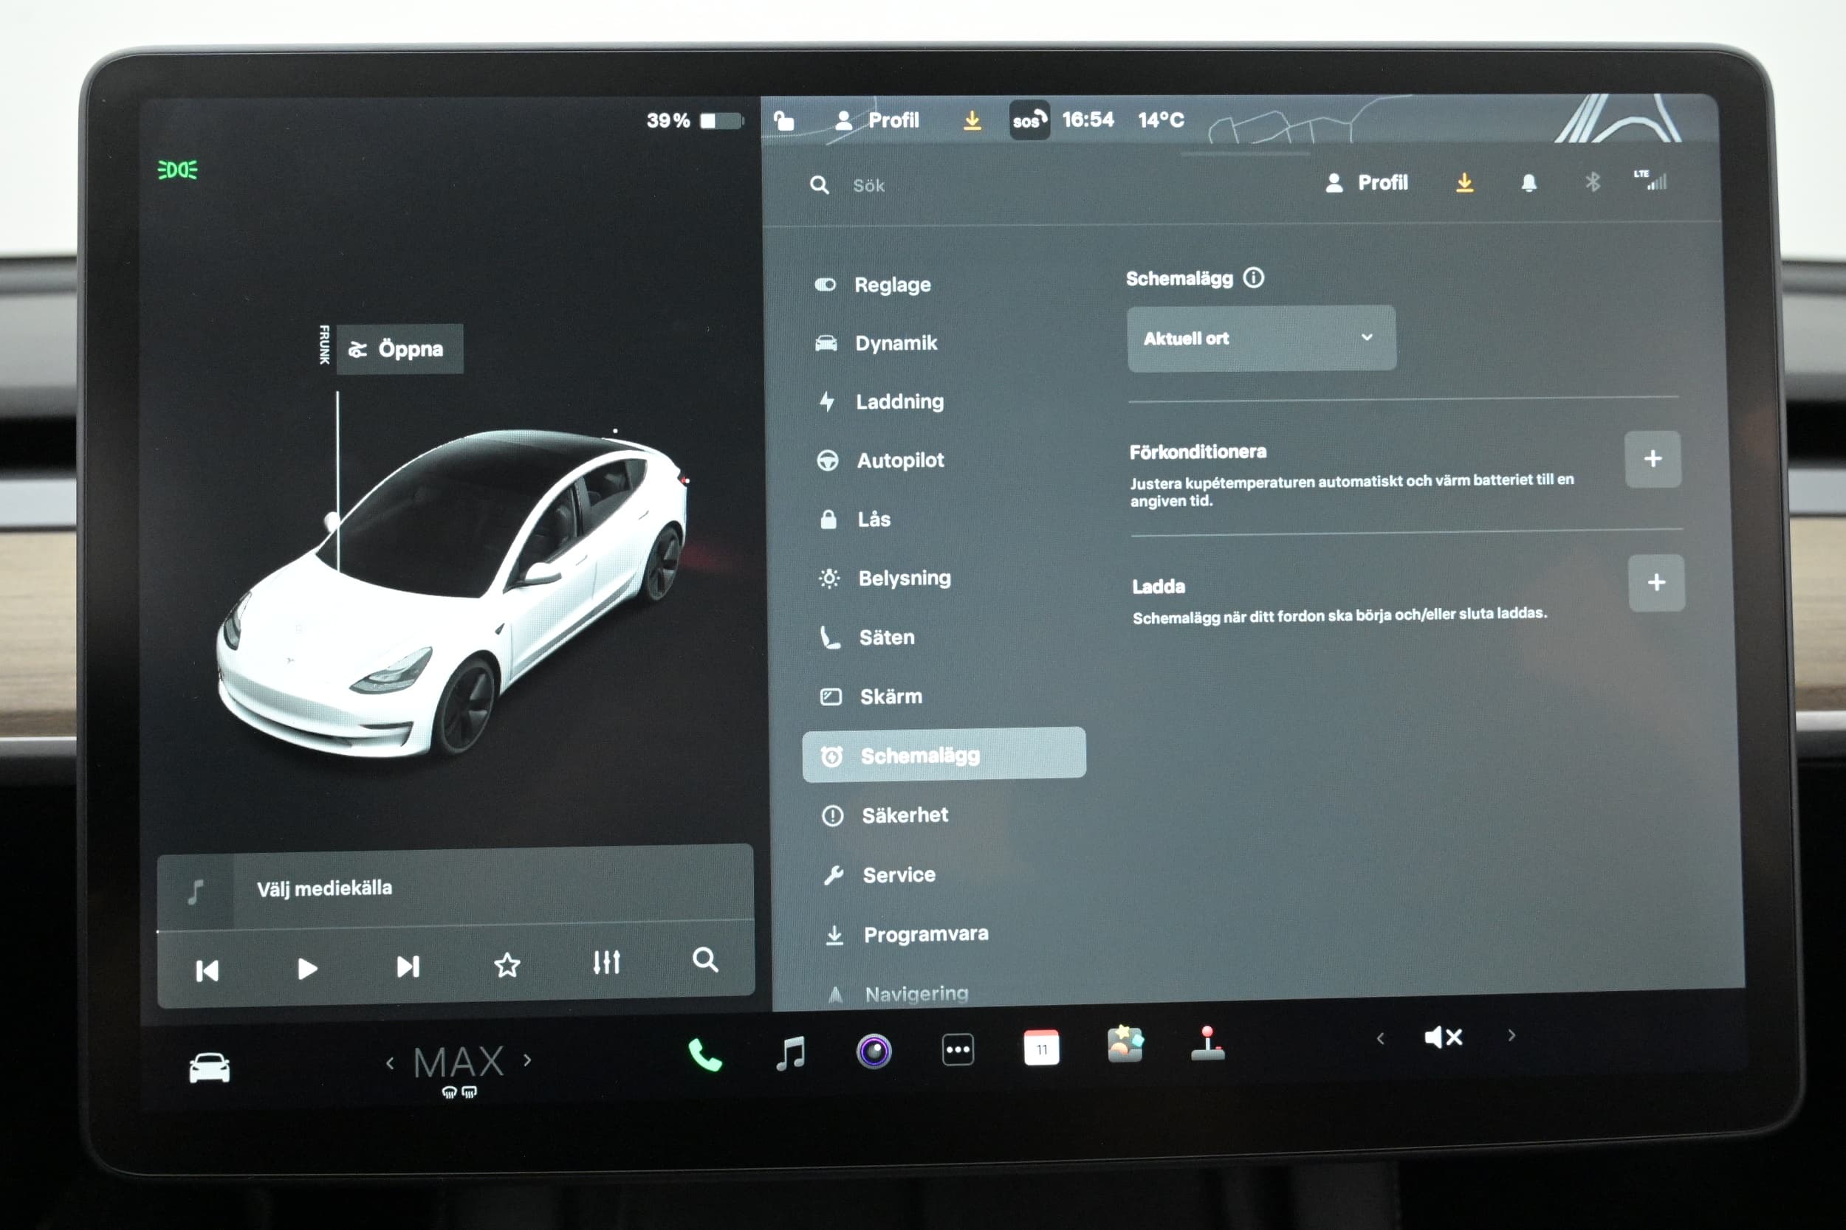Increase volume with right chevron
The width and height of the screenshot is (1846, 1230).
coord(1512,1035)
